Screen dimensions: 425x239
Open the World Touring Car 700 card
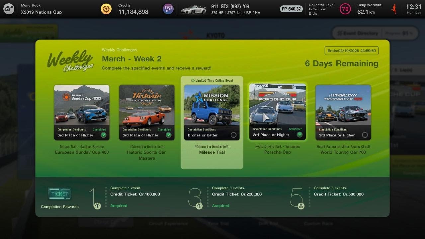(343, 113)
